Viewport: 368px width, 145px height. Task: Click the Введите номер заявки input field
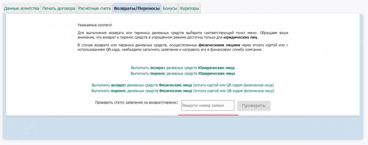(x=208, y=106)
